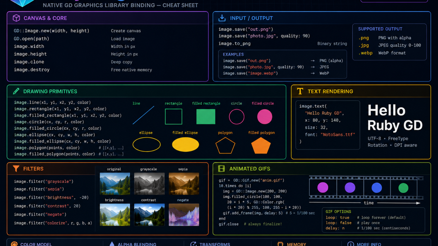Click the Color Model section label

pyautogui.click(x=36, y=244)
